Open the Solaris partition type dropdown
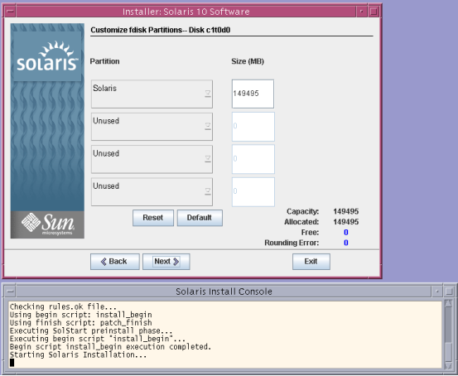Viewport: 458px width, 376px height. 152,94
